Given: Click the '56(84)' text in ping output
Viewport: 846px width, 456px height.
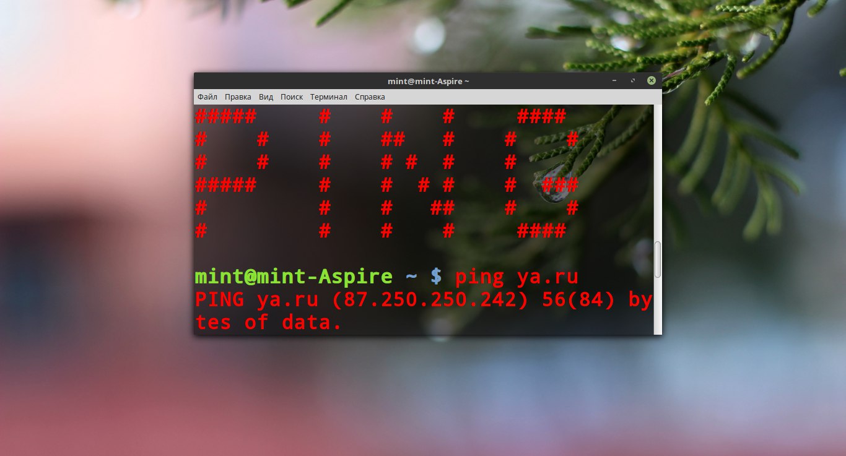Looking at the screenshot, I should point(578,300).
